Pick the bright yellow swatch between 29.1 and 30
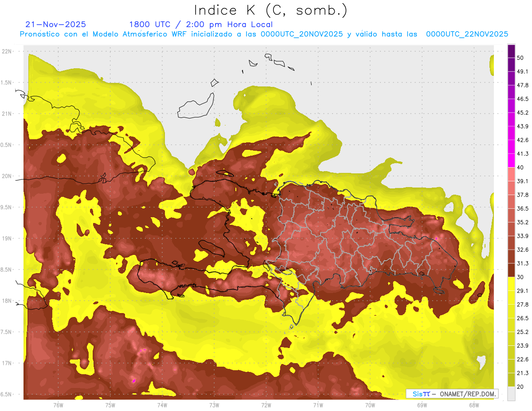Screen dimensions: 532x411 click(512, 284)
